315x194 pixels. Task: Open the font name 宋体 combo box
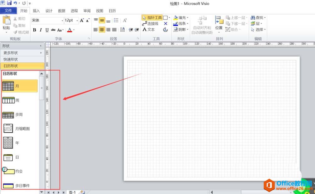48,20
